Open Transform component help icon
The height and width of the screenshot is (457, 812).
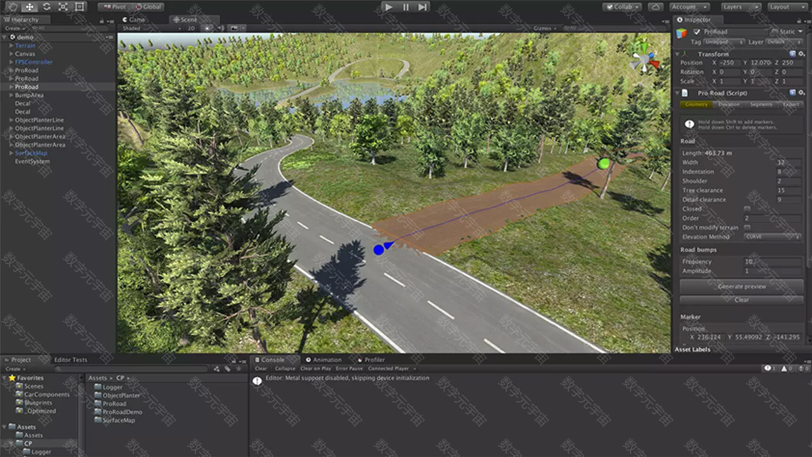pos(792,54)
